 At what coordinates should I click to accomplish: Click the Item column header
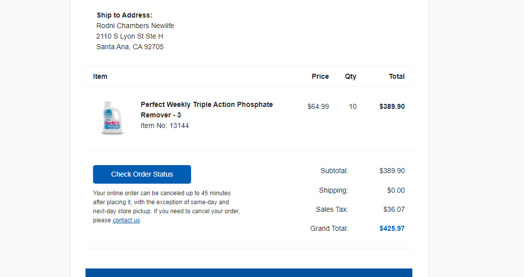100,76
